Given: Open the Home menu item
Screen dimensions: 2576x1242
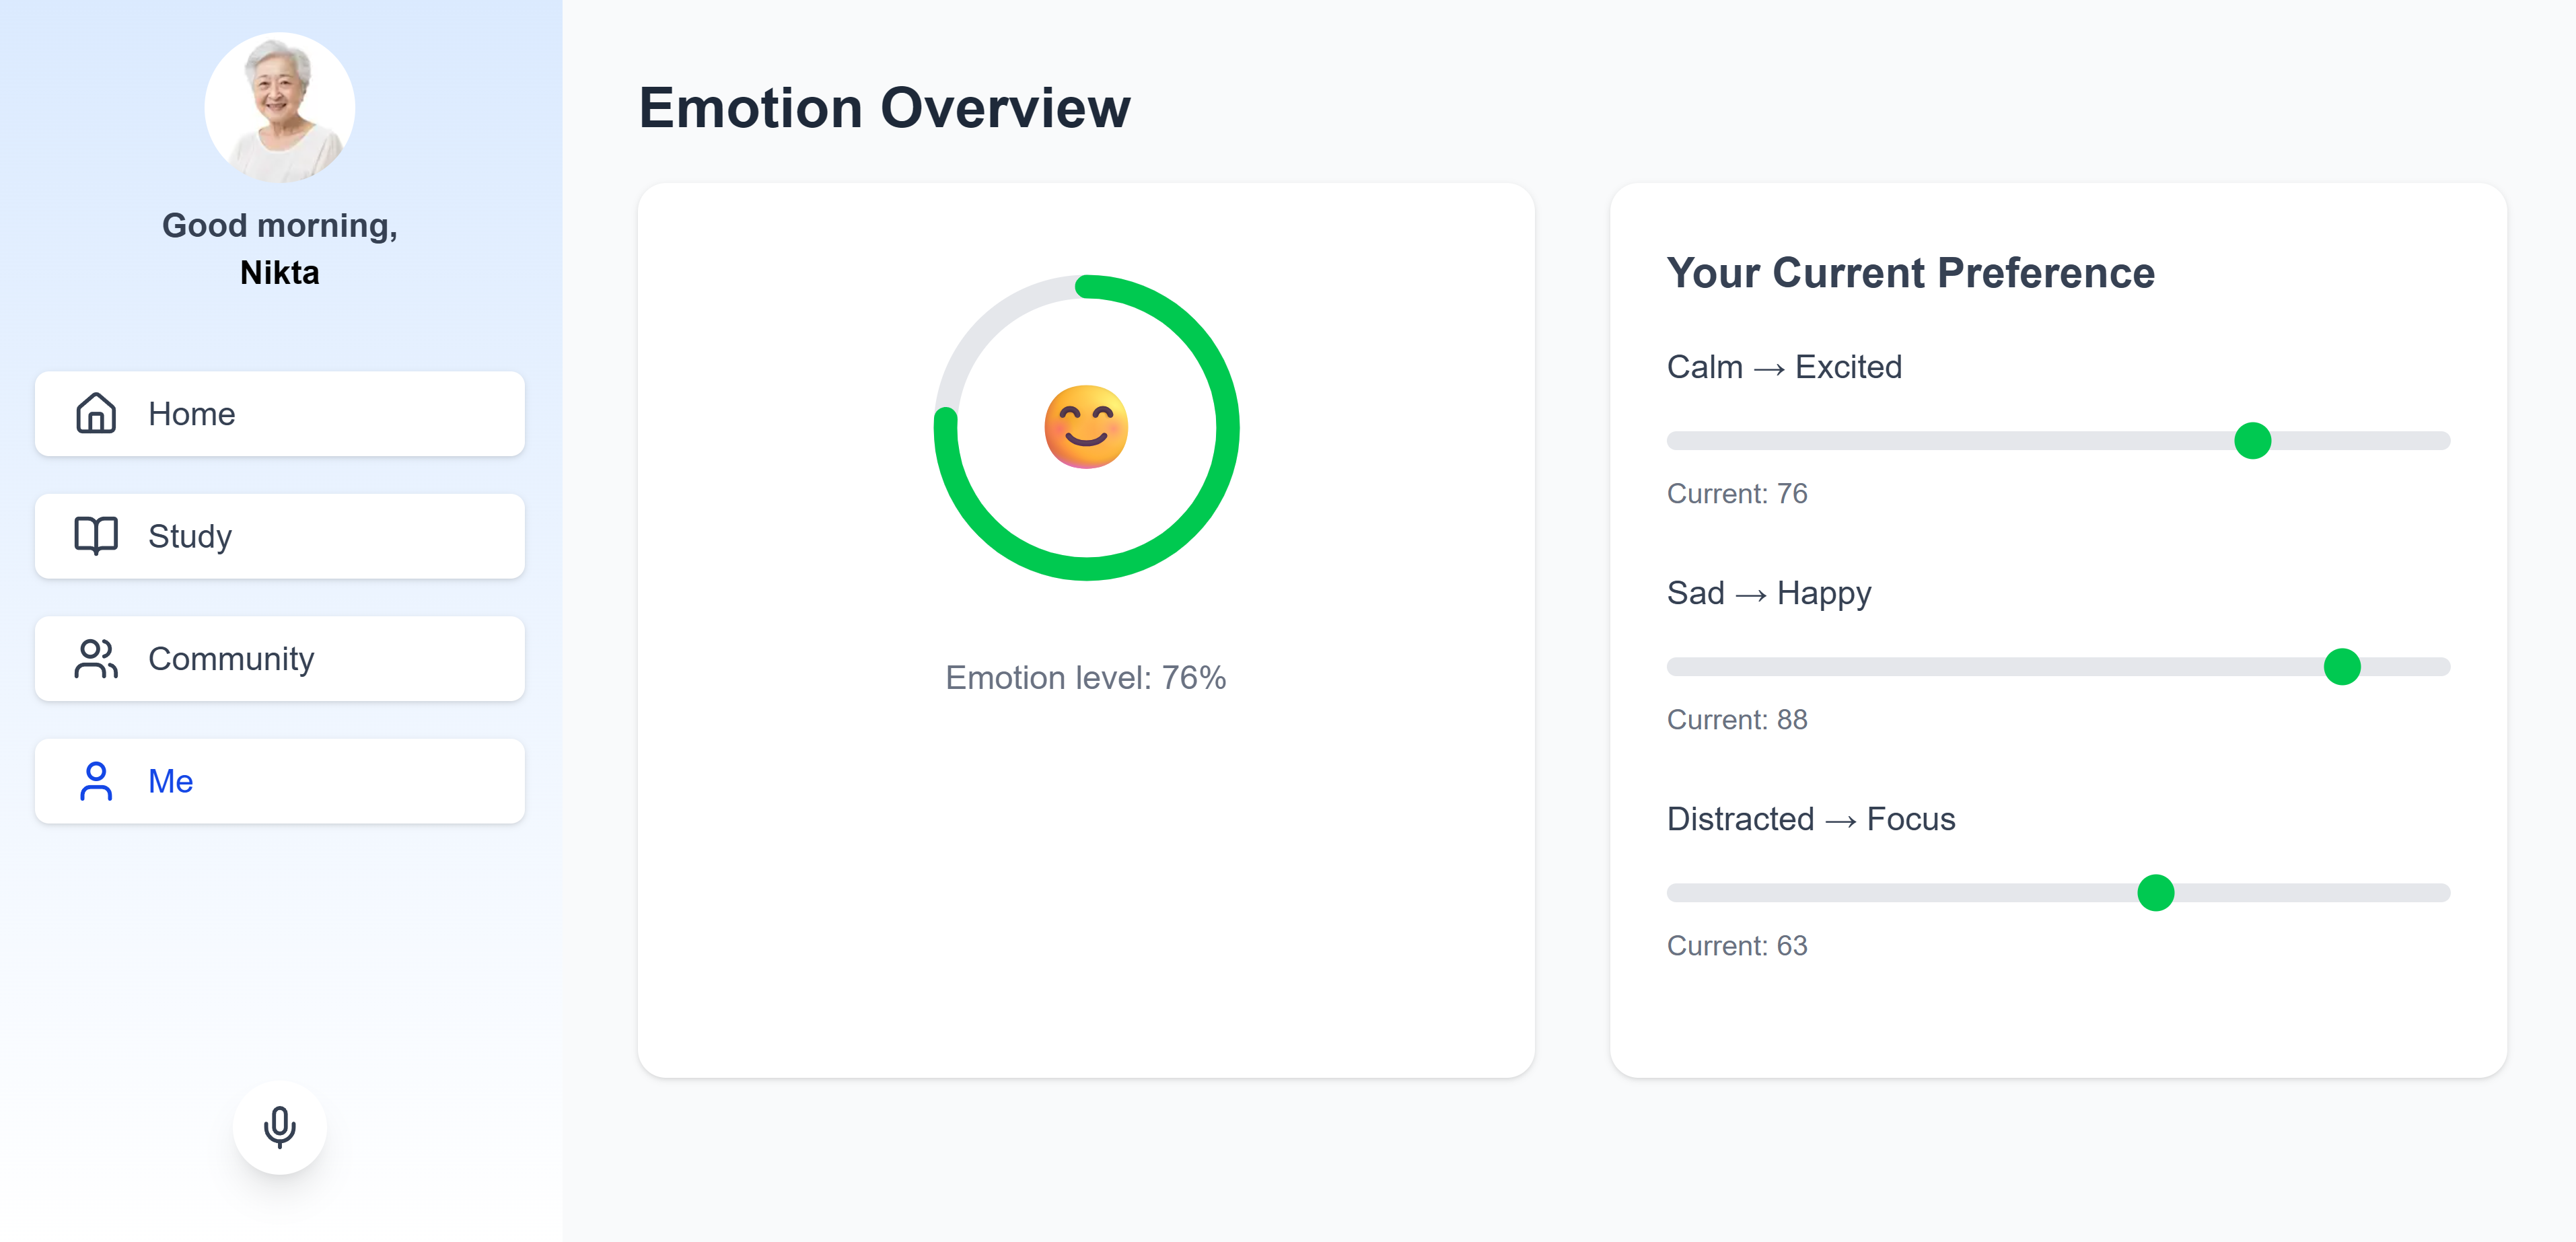Looking at the screenshot, I should click(x=279, y=413).
